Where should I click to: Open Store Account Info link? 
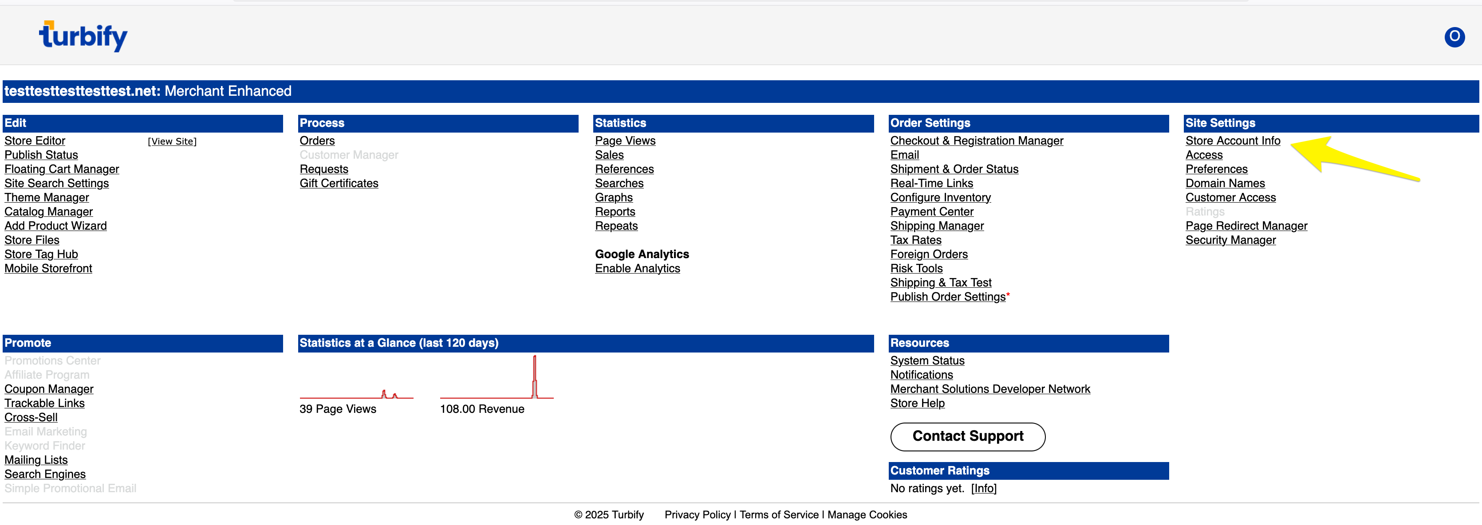(x=1232, y=141)
